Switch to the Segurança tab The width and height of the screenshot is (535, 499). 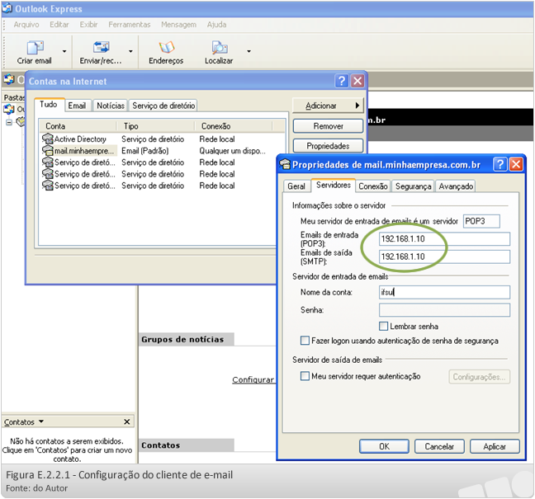pyautogui.click(x=413, y=186)
